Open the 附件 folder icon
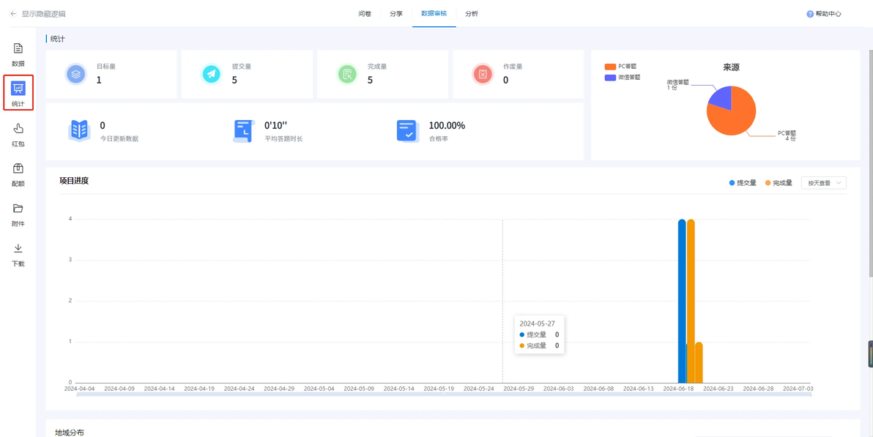The width and height of the screenshot is (873, 437). (18, 209)
